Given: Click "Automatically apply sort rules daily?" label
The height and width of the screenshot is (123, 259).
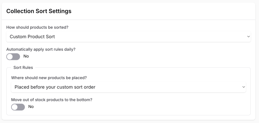Looking at the screenshot, I should click(41, 49).
